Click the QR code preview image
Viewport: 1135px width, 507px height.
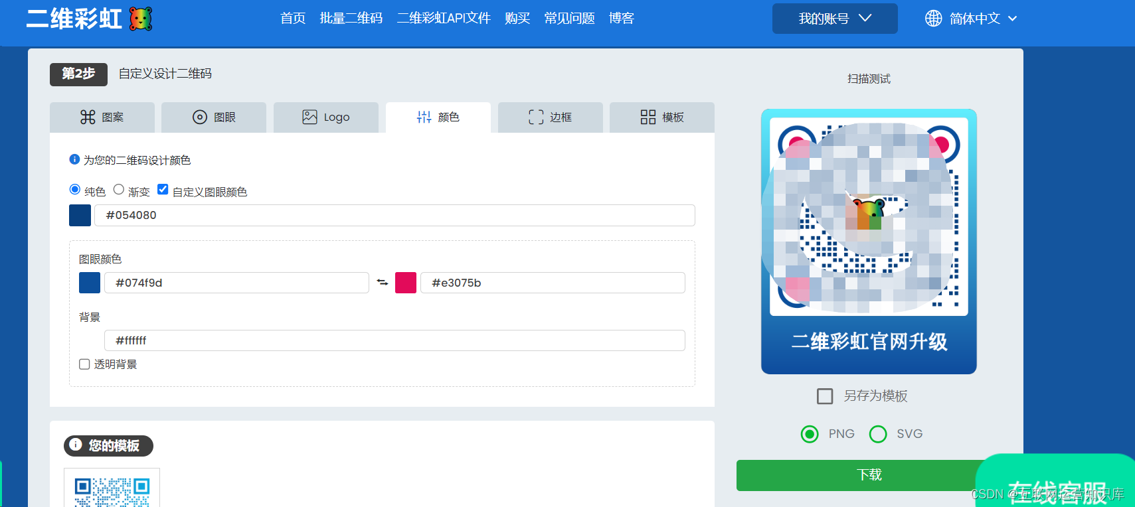pos(869,242)
